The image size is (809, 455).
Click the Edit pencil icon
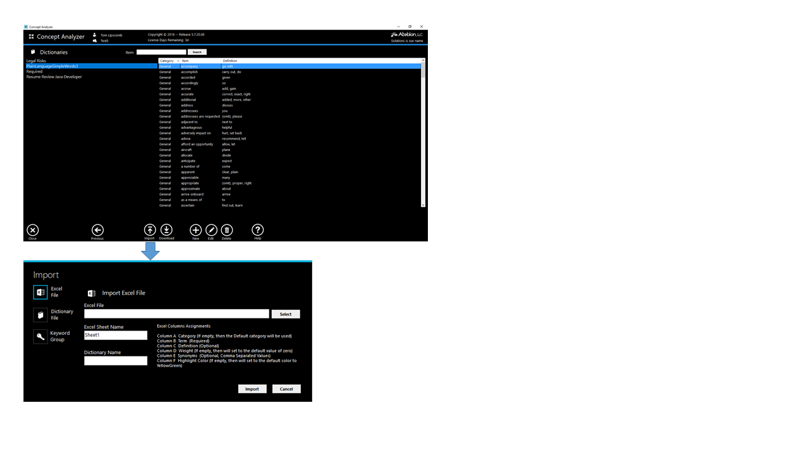pos(212,230)
